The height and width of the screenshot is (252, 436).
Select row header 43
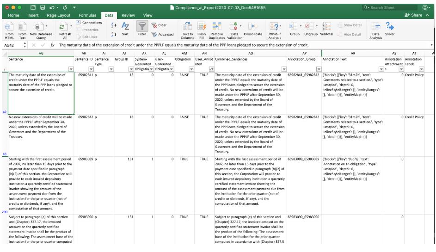(x=5, y=135)
